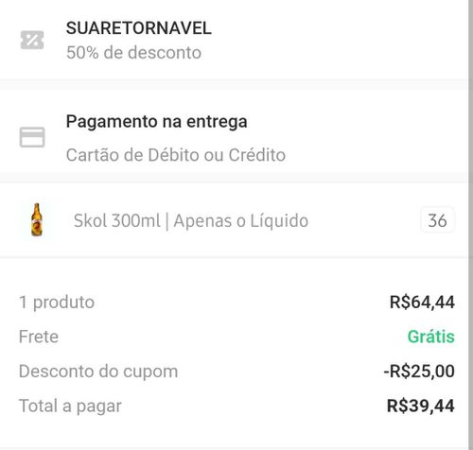Select the R$64,44 subtotal amount
Image resolution: width=473 pixels, height=450 pixels.
coord(422,303)
